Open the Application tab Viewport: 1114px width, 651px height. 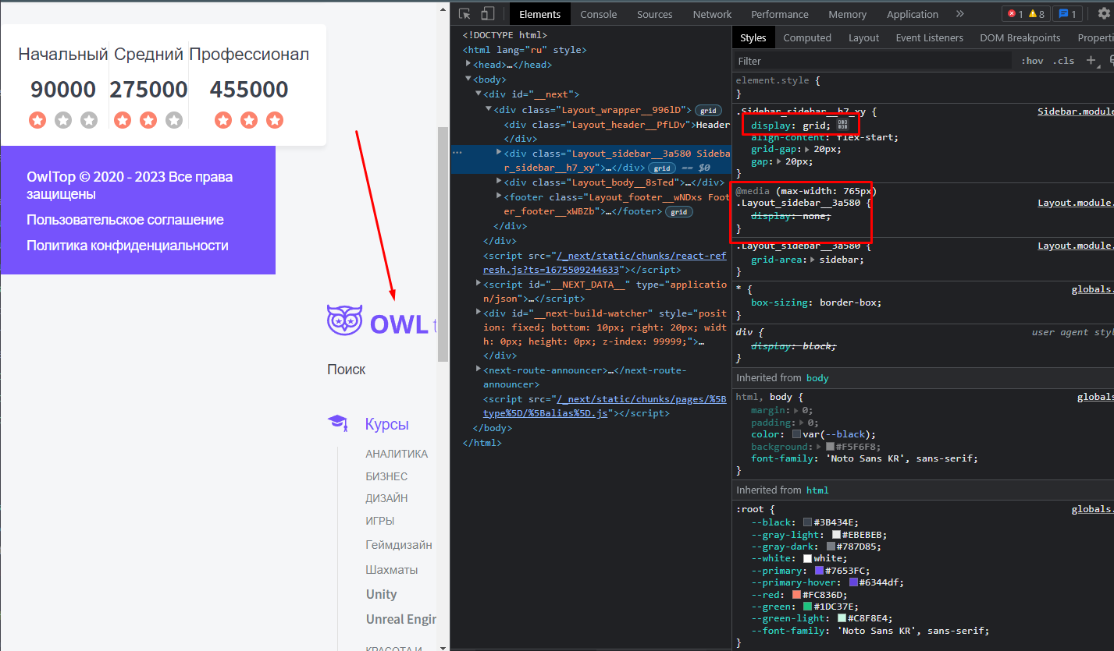point(912,14)
